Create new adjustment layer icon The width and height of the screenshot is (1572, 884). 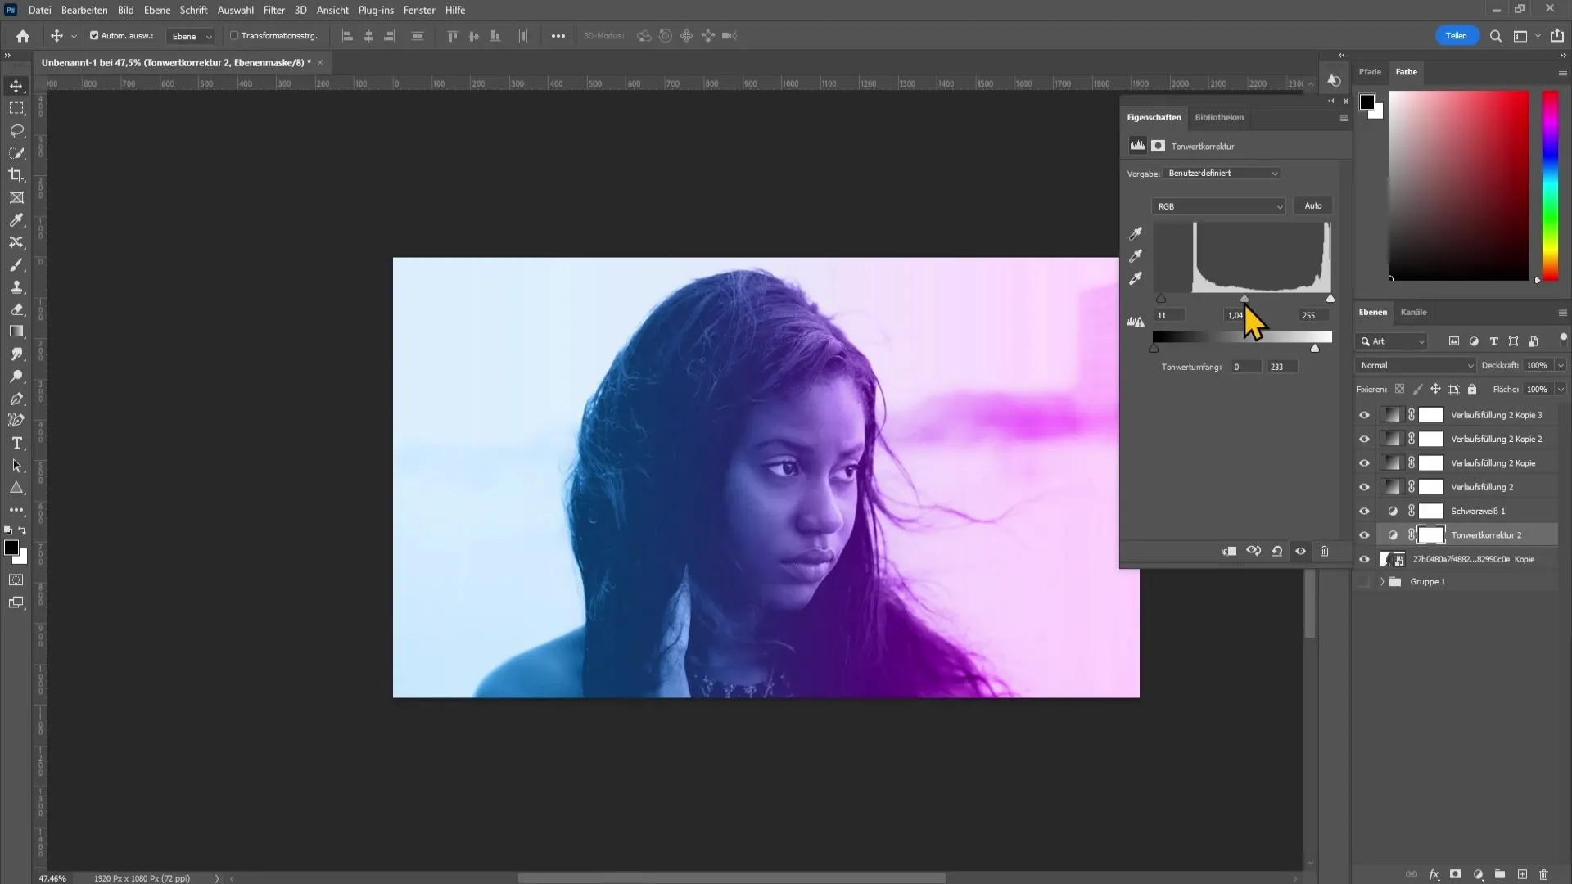1479,875
